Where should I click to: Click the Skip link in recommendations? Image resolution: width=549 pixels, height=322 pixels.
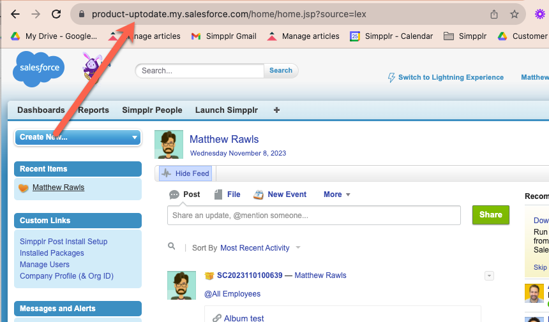(540, 267)
